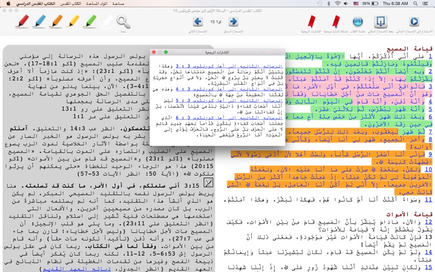Click the volume icon in menu bar
Screen dimensions: 435x272
pos(346,3)
